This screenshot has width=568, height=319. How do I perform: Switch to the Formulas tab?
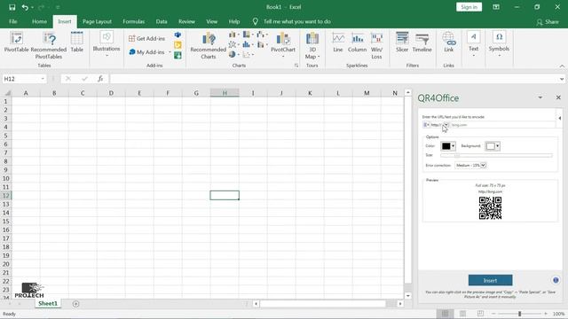[133, 21]
